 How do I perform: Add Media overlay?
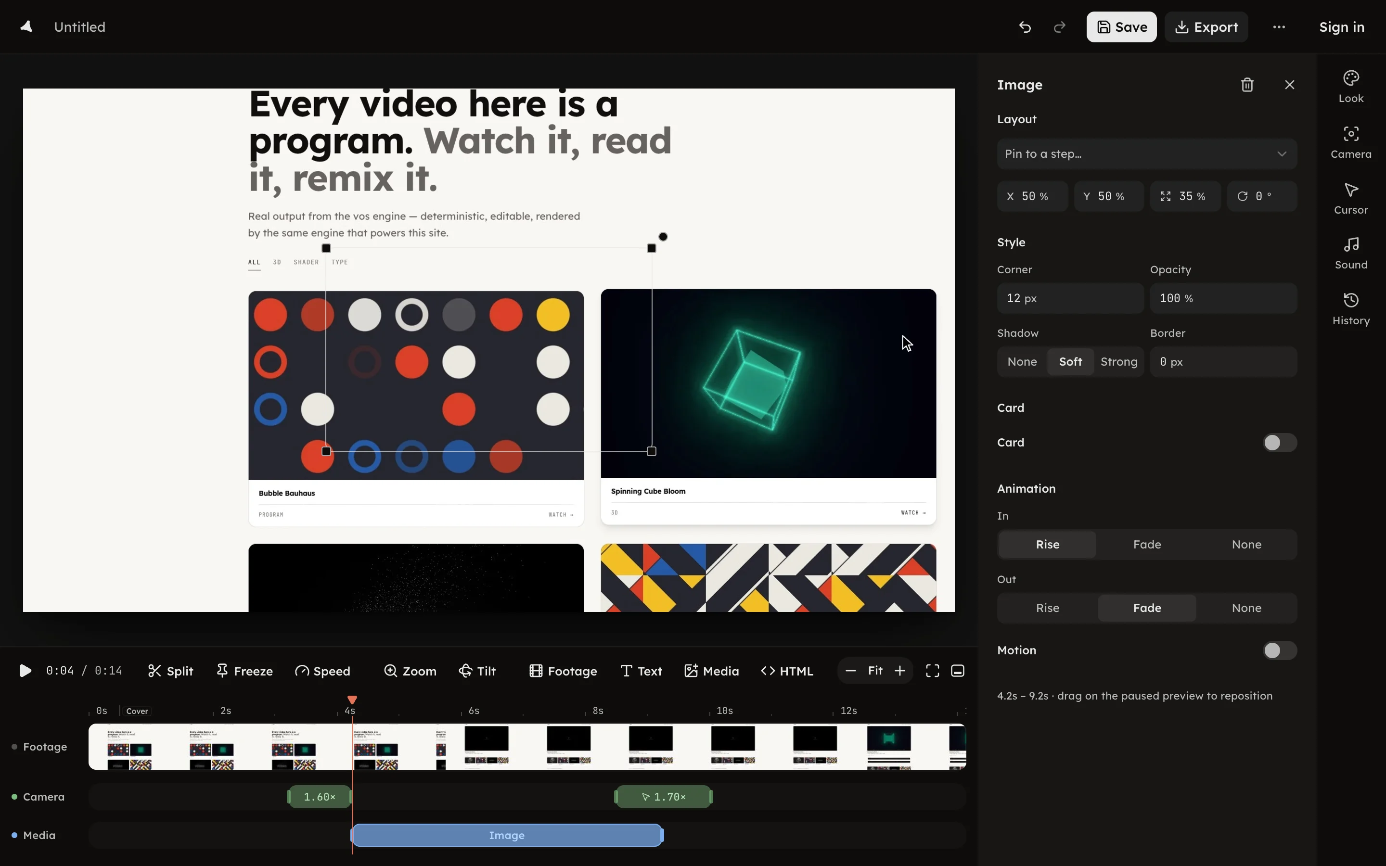[711, 671]
